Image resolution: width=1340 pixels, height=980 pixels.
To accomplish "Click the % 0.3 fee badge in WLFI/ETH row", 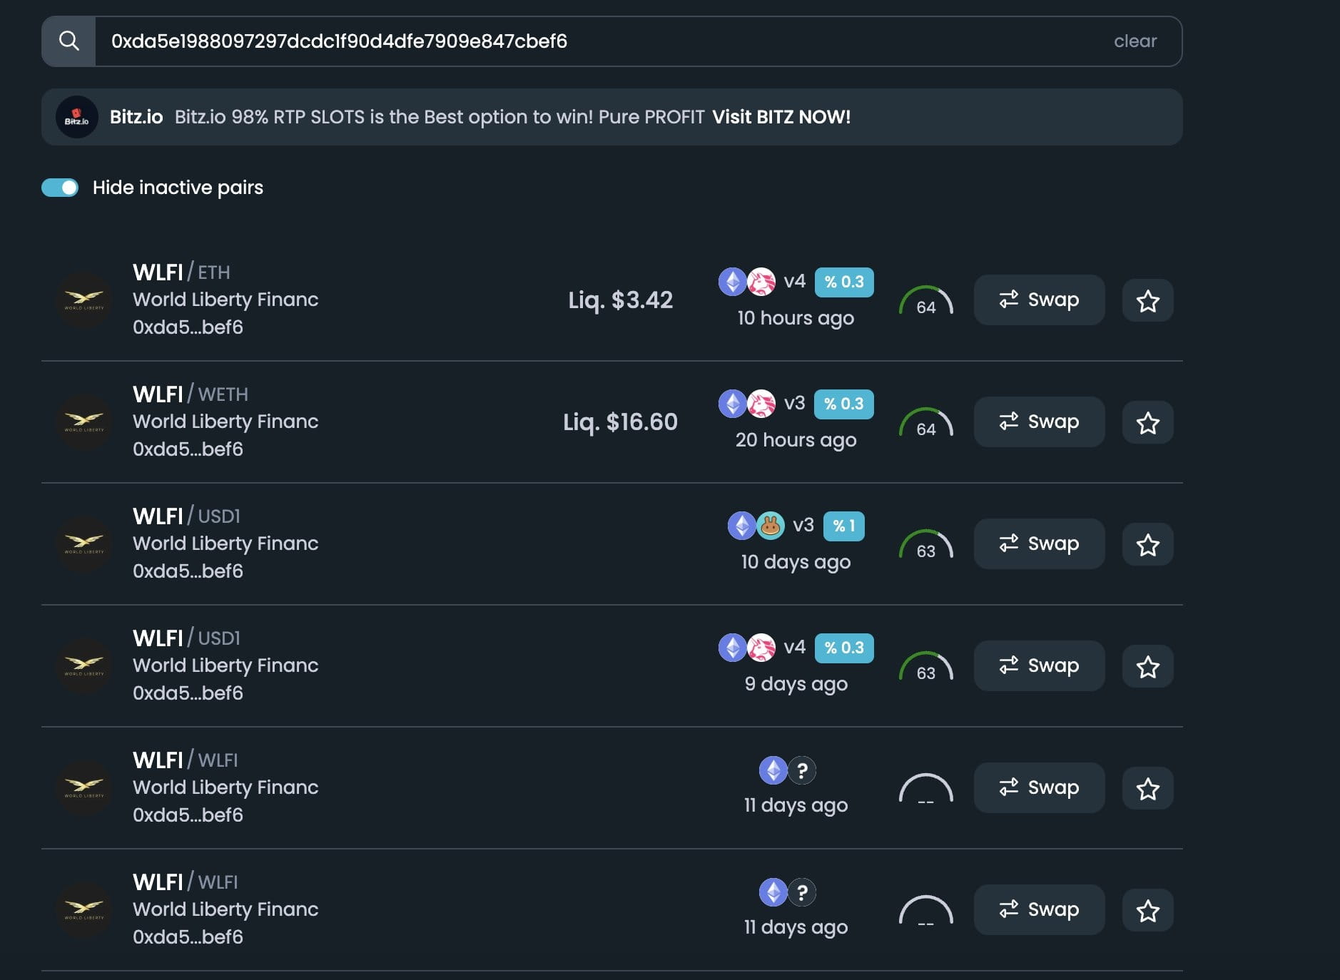I will (x=844, y=282).
